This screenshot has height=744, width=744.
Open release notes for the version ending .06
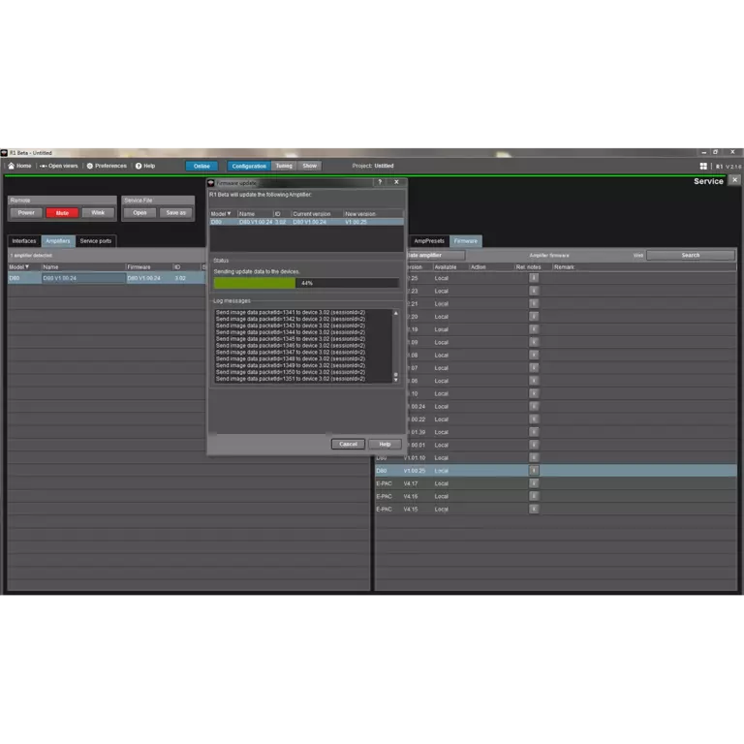tap(534, 381)
